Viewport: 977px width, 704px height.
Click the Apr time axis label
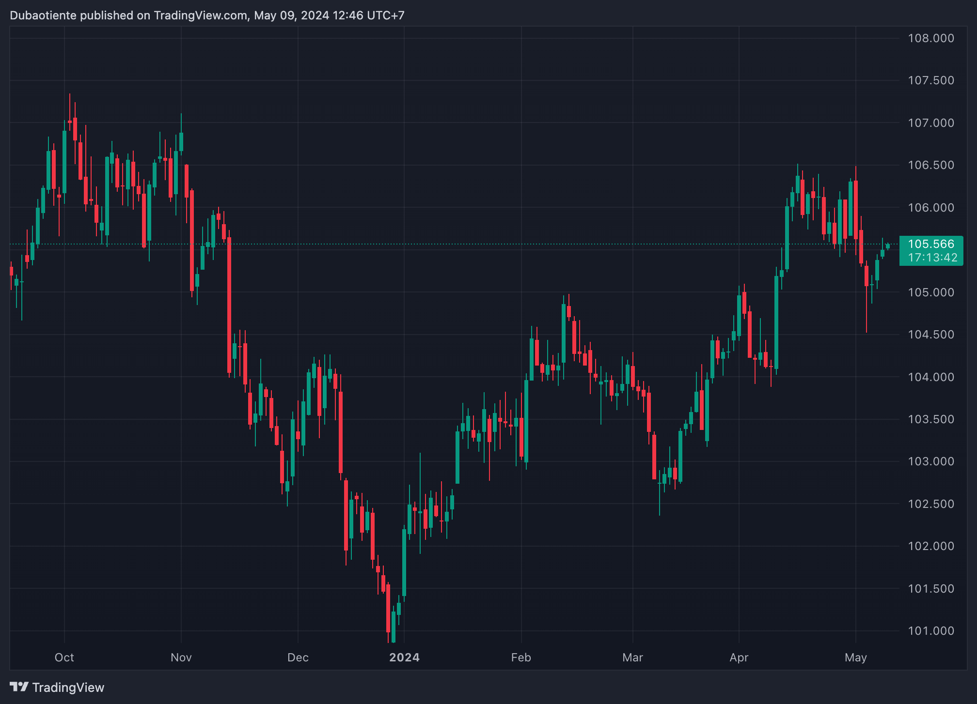pyautogui.click(x=739, y=658)
